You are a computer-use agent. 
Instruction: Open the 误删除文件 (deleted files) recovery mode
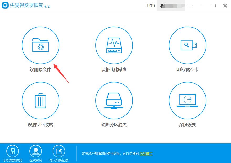coord(41,45)
